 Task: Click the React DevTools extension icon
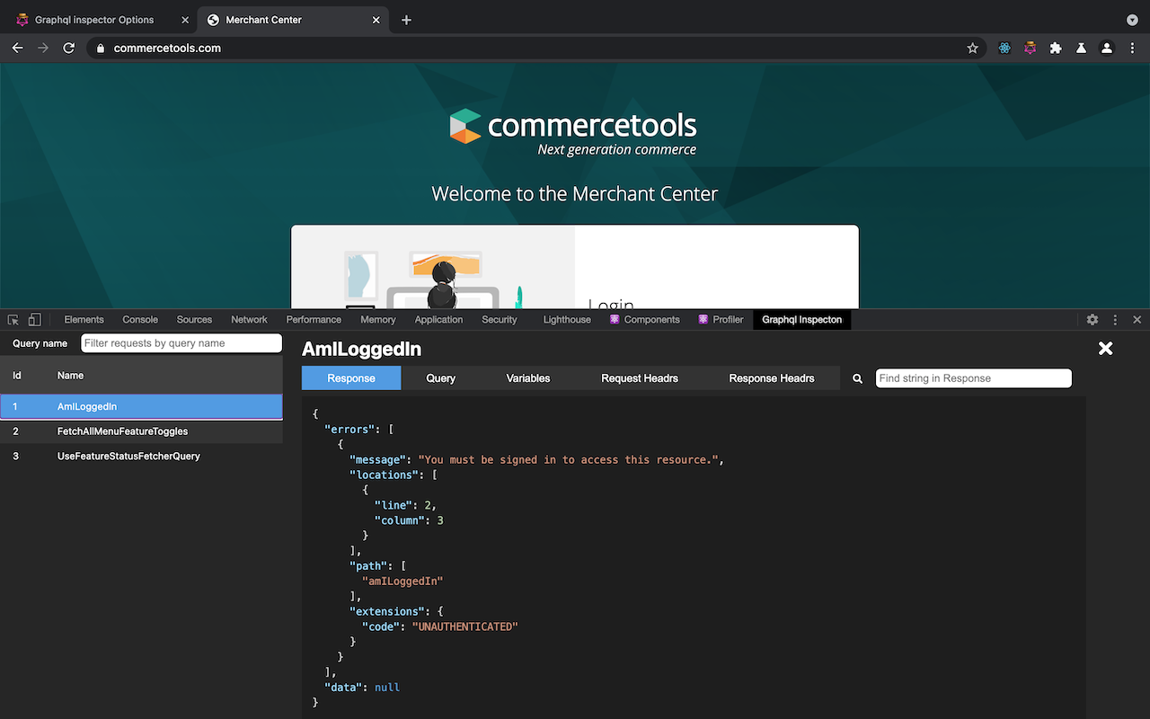pos(1004,48)
